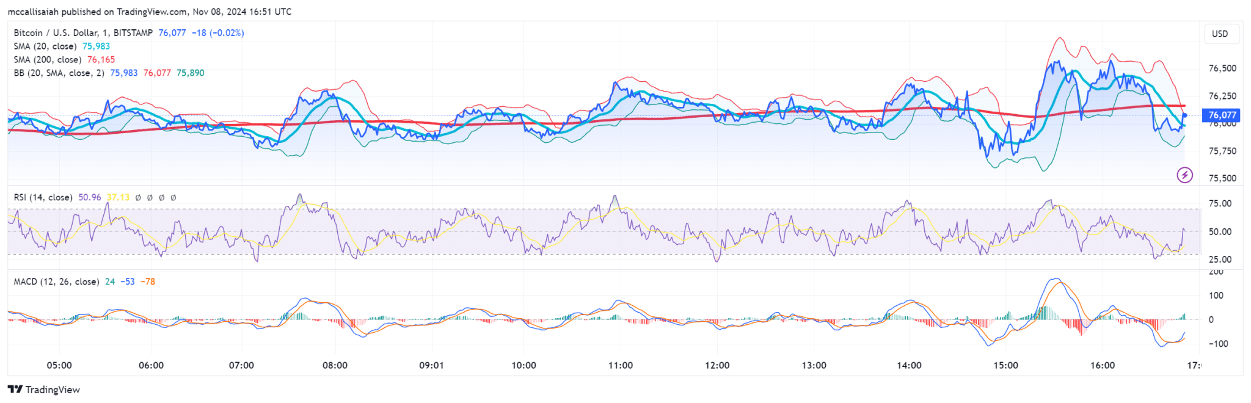Open the USD currency selector
Viewport: 1251px width, 403px height.
click(x=1219, y=34)
